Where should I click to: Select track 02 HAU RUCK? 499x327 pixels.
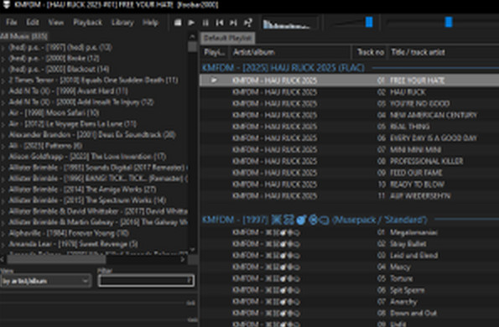[350, 92]
